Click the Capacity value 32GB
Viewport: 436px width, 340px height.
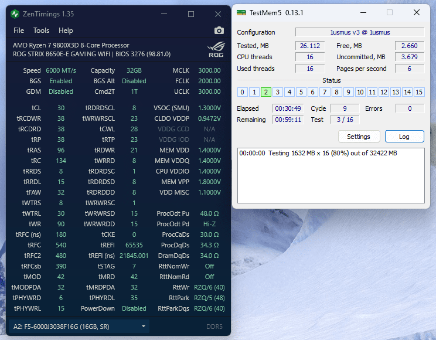pyautogui.click(x=134, y=70)
